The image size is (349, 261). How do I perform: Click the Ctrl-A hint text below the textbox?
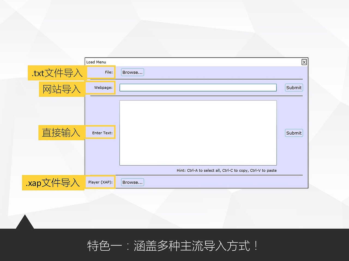point(226,170)
